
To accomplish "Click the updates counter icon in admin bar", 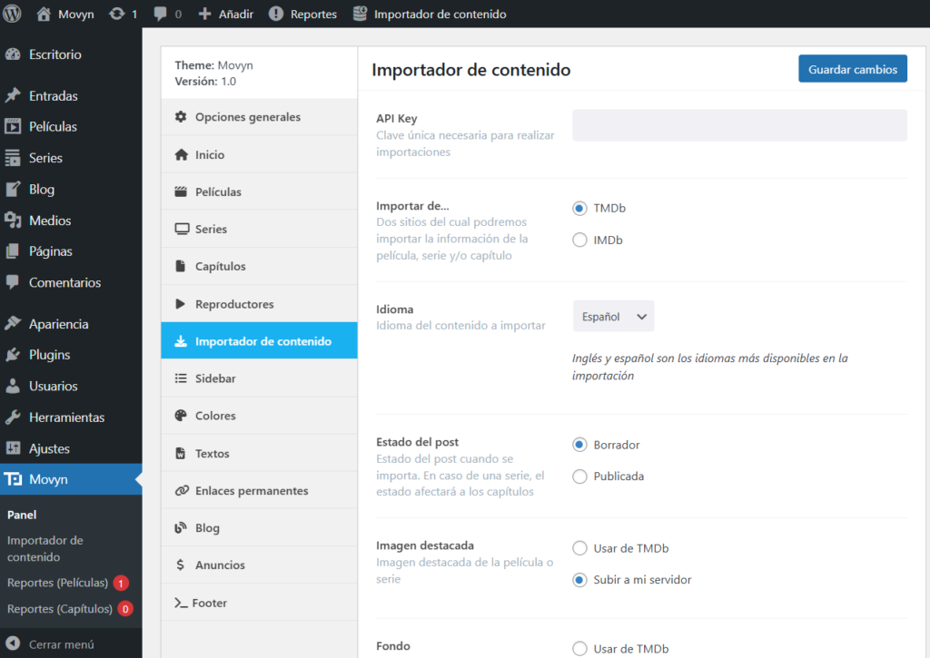I will (x=115, y=14).
